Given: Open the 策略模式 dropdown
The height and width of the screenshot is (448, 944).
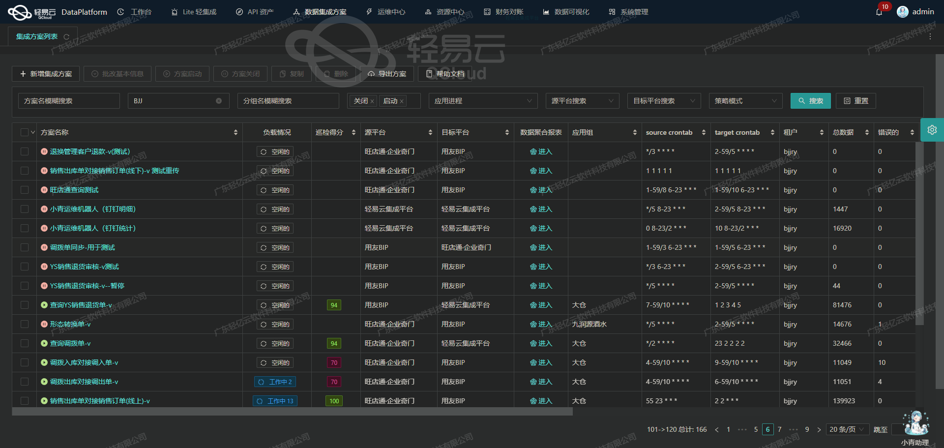Looking at the screenshot, I should (745, 101).
